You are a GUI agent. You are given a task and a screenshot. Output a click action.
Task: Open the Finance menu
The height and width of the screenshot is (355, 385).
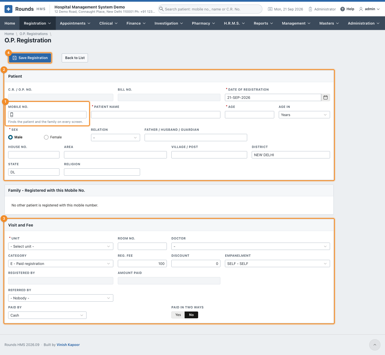coord(136,23)
